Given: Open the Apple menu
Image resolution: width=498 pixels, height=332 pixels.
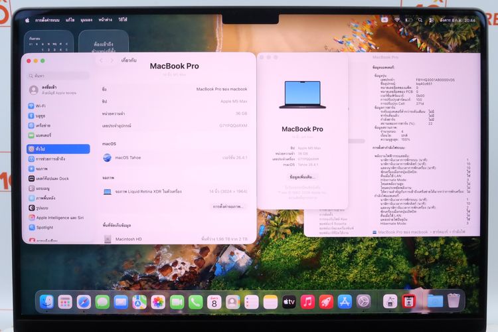Looking at the screenshot, I should [27, 20].
